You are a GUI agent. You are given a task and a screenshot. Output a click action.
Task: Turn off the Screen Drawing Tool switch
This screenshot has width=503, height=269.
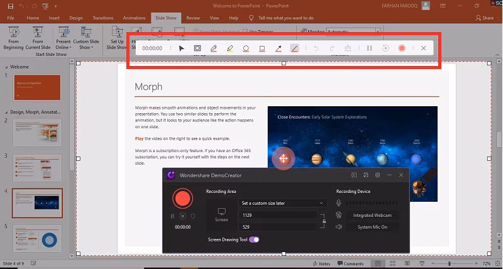click(x=254, y=239)
